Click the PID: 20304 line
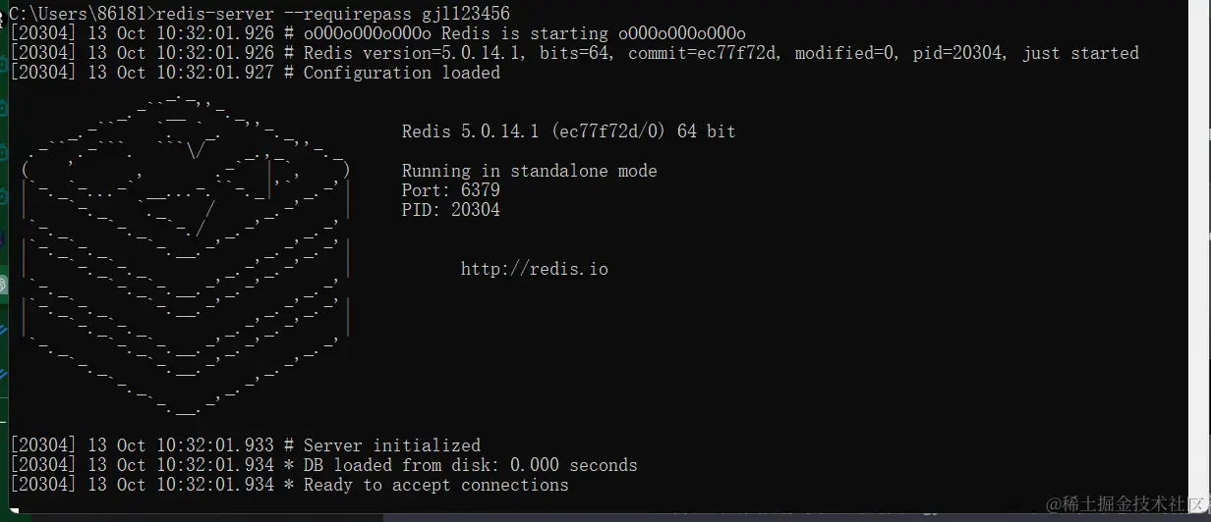Screen dimensions: 1211x522 451,210
